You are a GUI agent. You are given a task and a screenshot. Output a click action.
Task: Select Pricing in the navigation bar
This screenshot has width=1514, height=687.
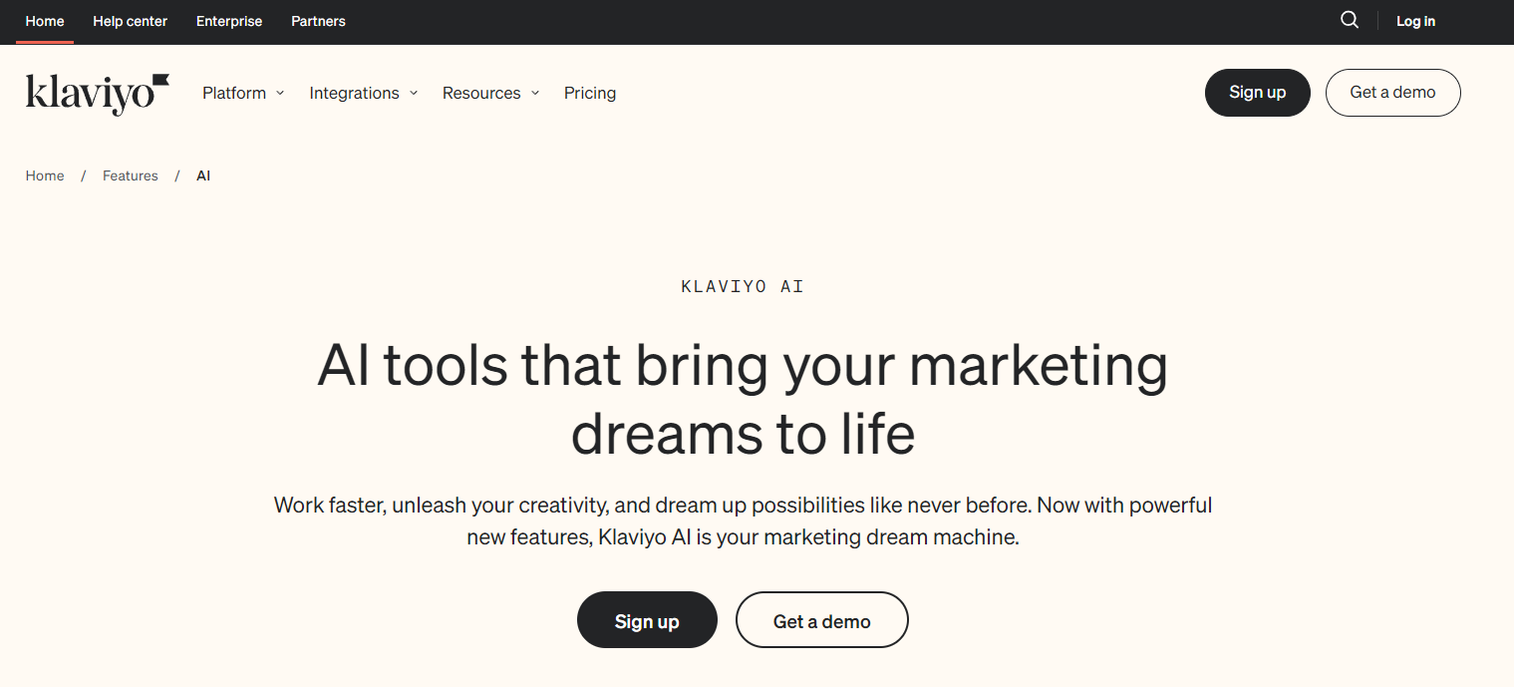(x=589, y=93)
